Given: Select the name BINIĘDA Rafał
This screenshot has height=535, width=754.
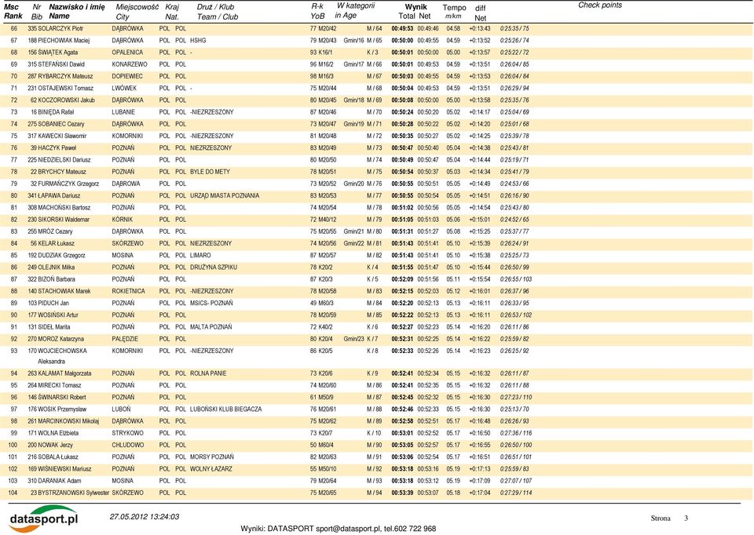Looking at the screenshot, I should click(56, 112).
